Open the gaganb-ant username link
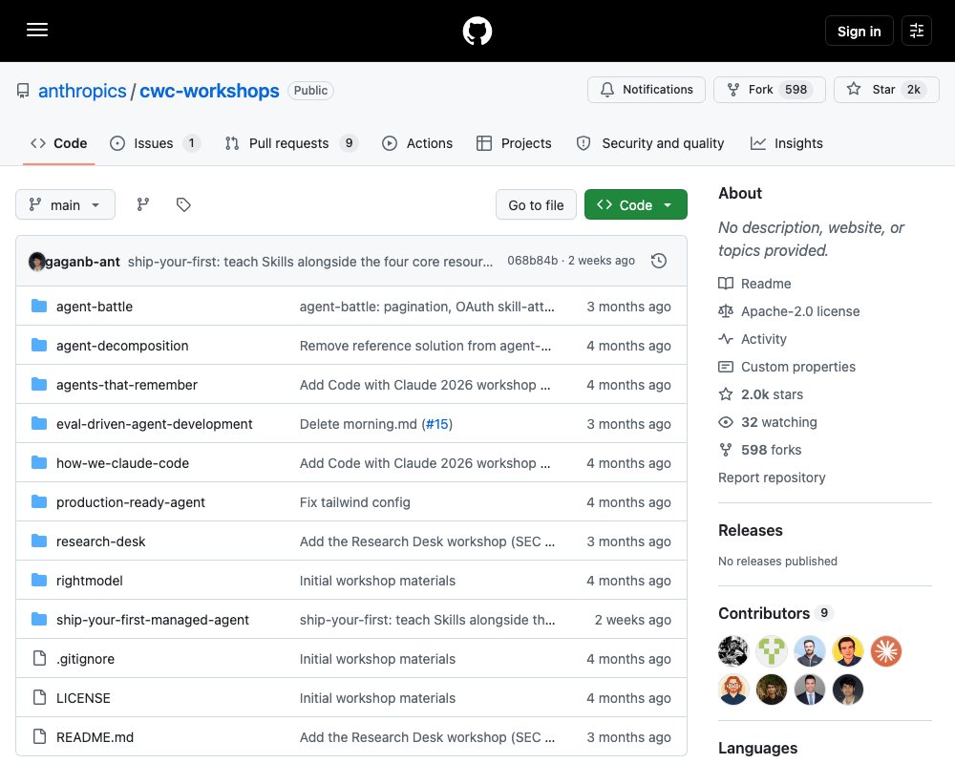The image size is (955, 764). (x=83, y=262)
